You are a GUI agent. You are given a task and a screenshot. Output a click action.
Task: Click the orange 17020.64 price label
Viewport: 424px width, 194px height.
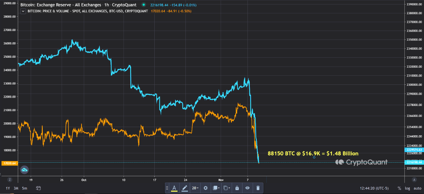(x=9, y=163)
